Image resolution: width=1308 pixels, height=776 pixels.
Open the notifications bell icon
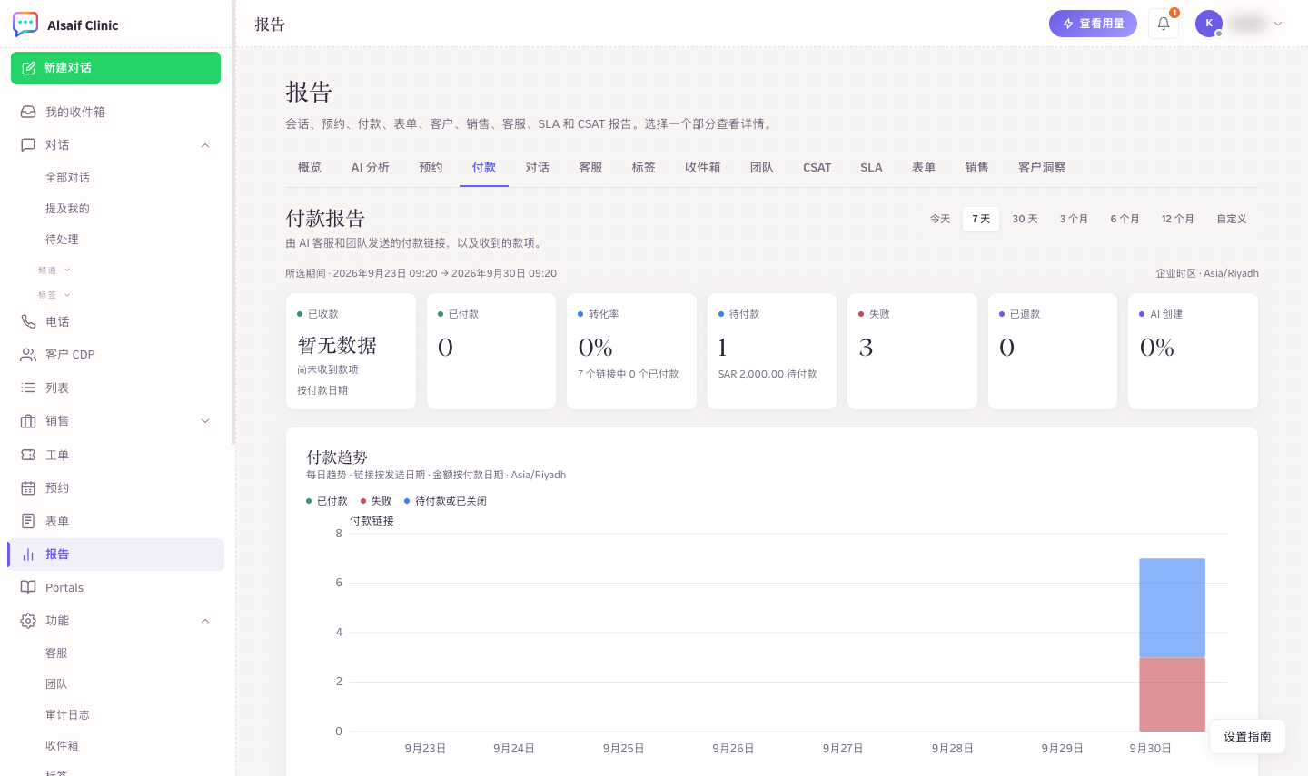click(x=1164, y=24)
